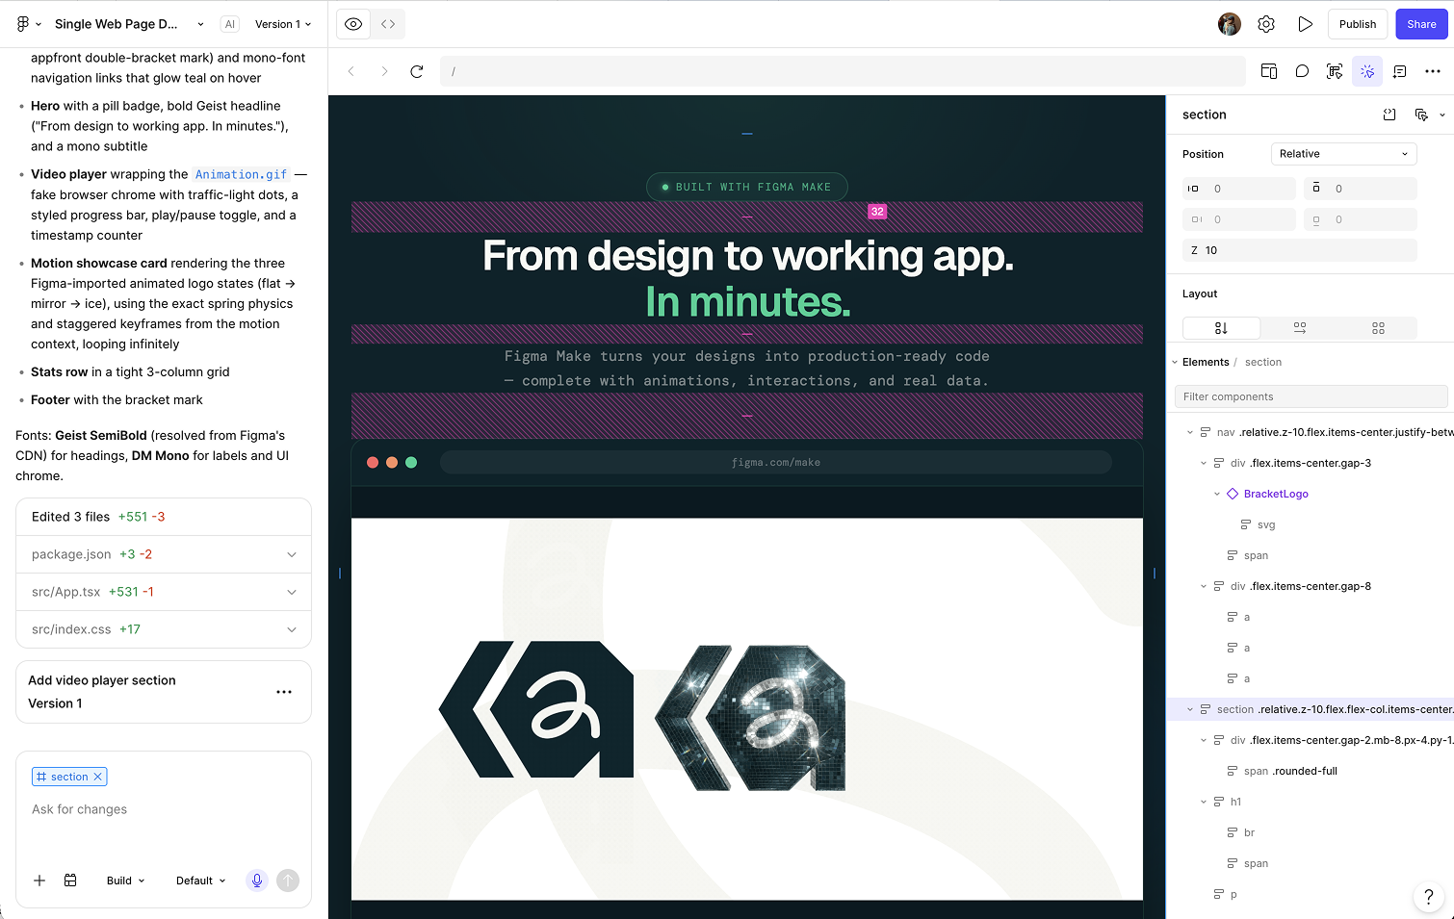Reload the preview page
The height and width of the screenshot is (919, 1454).
pos(417,71)
